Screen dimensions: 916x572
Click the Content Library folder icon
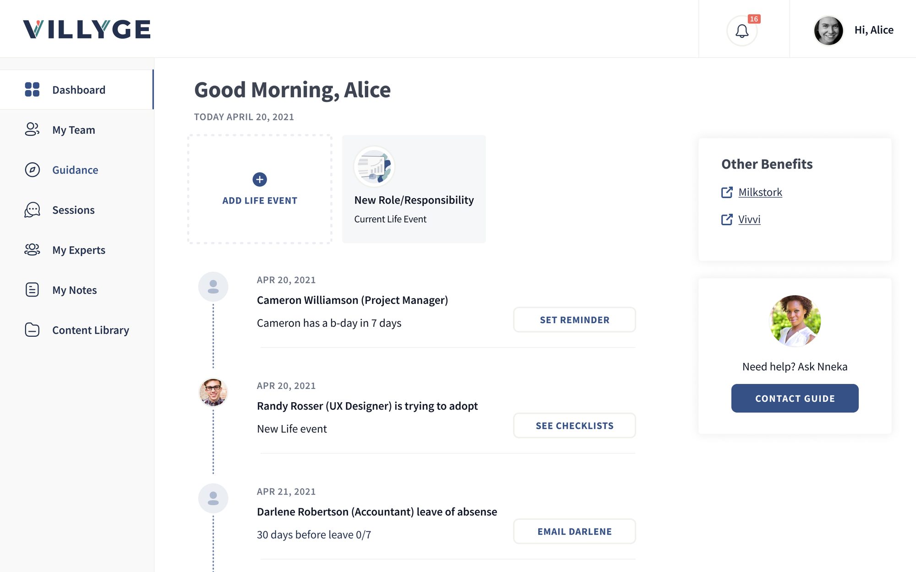coord(32,330)
